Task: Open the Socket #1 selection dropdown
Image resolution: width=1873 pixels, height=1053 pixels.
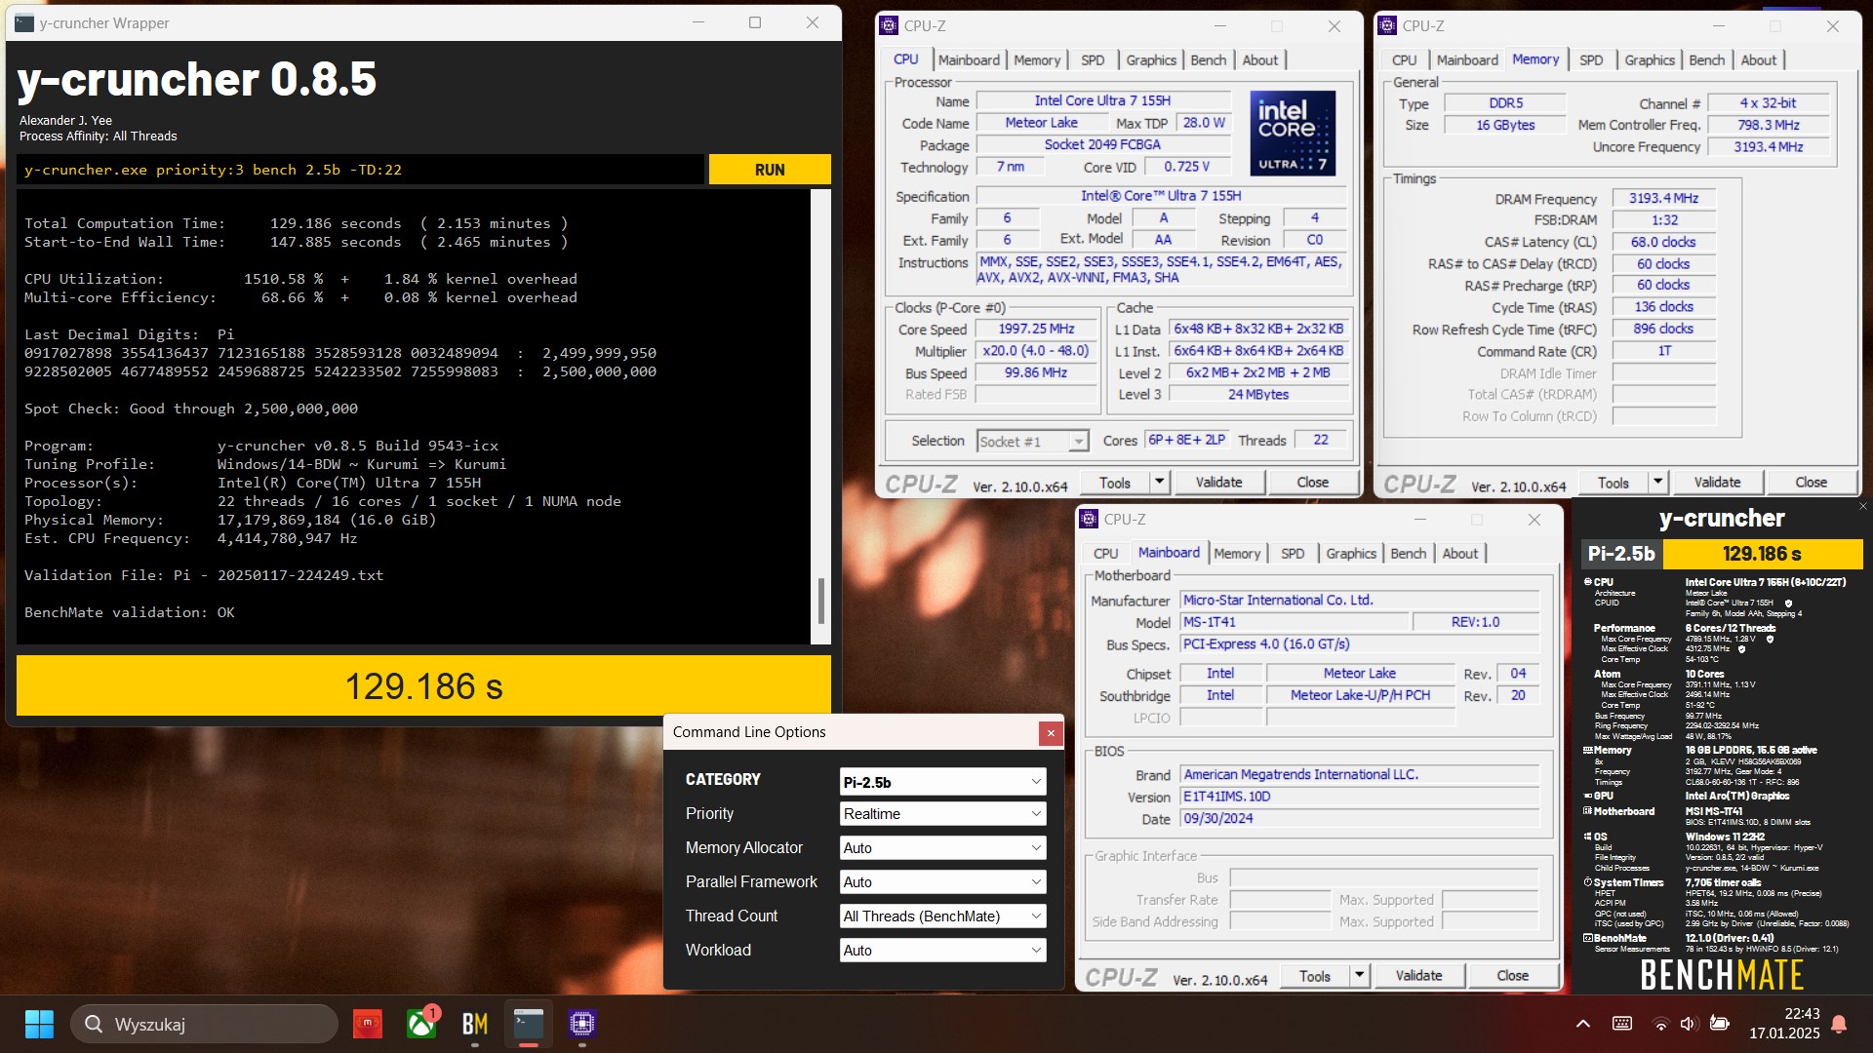Action: pos(1032,442)
